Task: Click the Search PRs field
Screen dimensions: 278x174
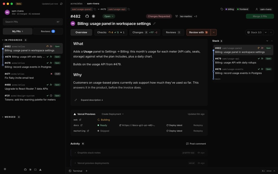Action: tap(33, 22)
